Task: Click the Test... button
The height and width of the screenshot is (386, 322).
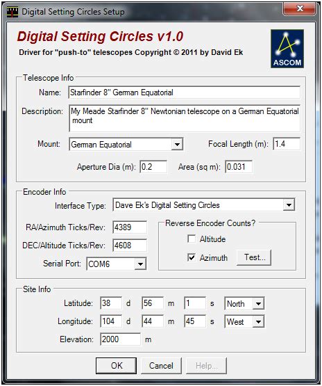Action: (254, 257)
